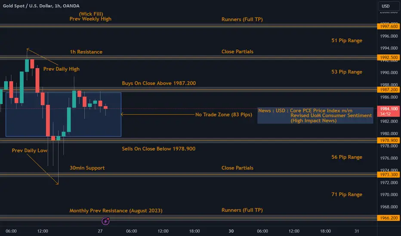
Task: Click the 30 date marker on time axis
Action: point(231,231)
